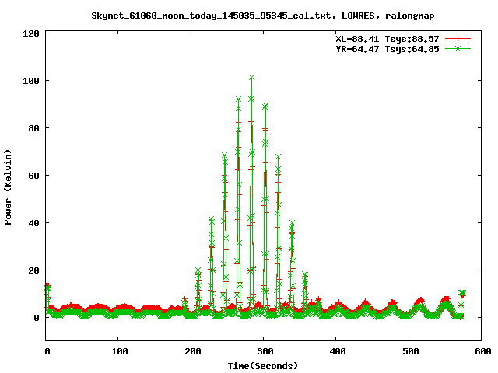Click the tallest green peak marker above 100 Kelvin
This screenshot has height=373, width=498.
251,78
